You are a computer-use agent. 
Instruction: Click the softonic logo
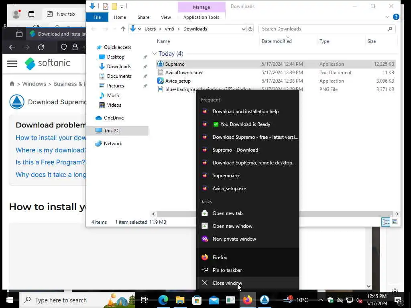[x=47, y=63]
